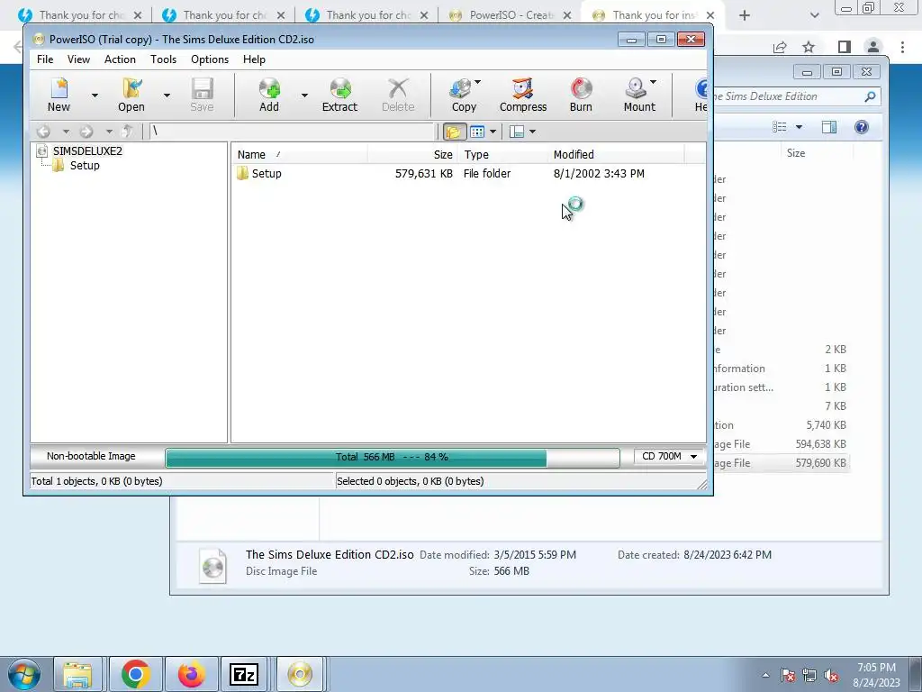Open the Options menu
The image size is (922, 692).
click(209, 59)
